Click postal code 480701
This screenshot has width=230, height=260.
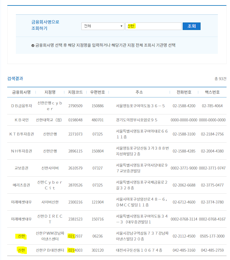tap(98, 120)
